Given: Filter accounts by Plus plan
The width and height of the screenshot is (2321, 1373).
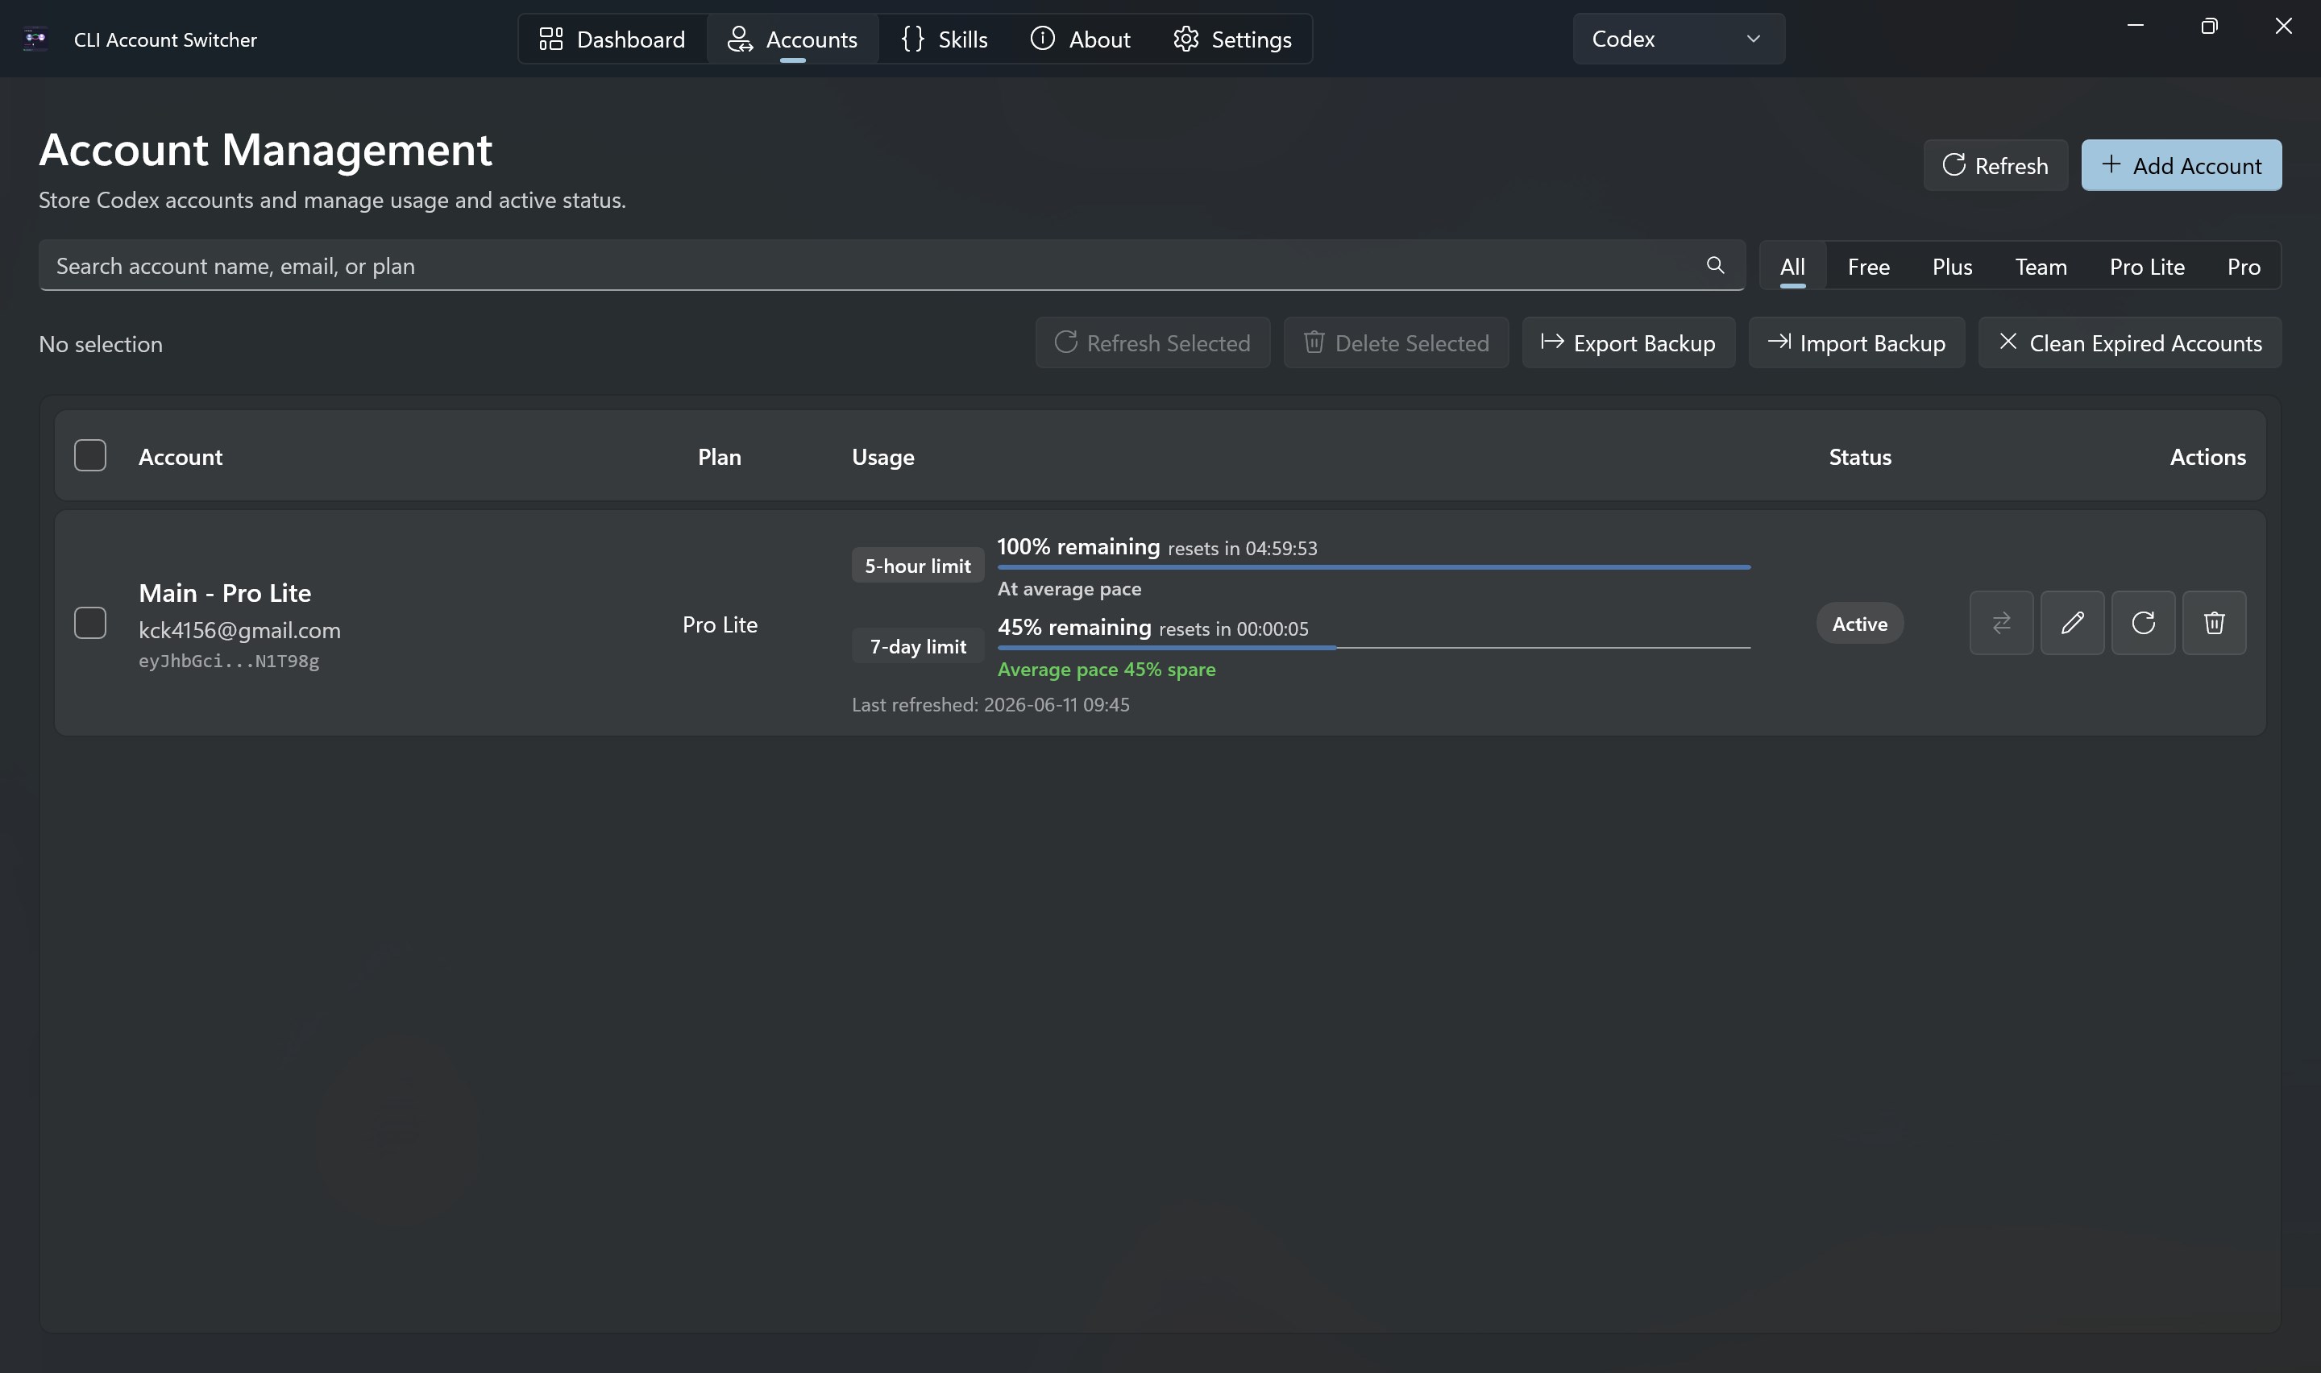Looking at the screenshot, I should [1952, 267].
